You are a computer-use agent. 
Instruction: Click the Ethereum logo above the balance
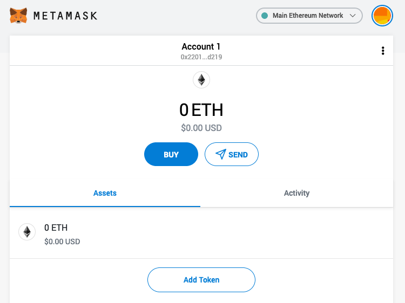point(201,80)
